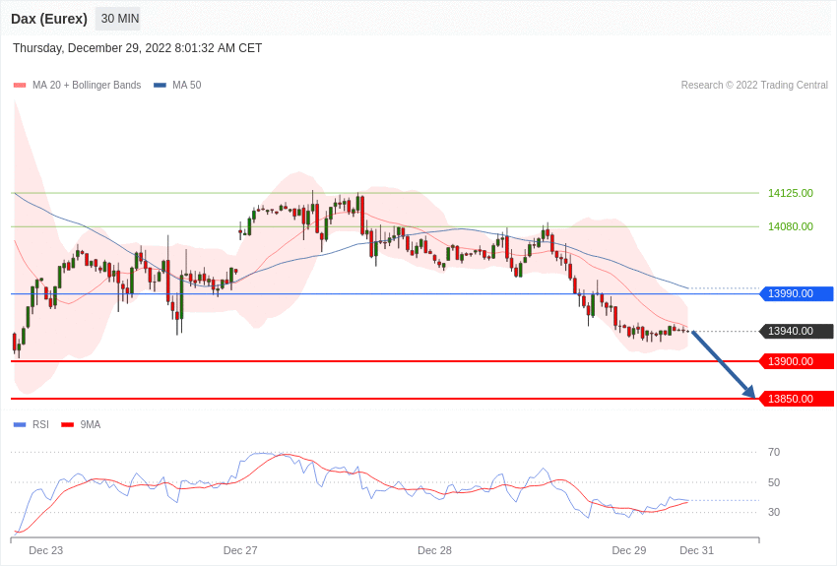Click the 9MA legend label
The width and height of the screenshot is (837, 567).
click(x=91, y=424)
